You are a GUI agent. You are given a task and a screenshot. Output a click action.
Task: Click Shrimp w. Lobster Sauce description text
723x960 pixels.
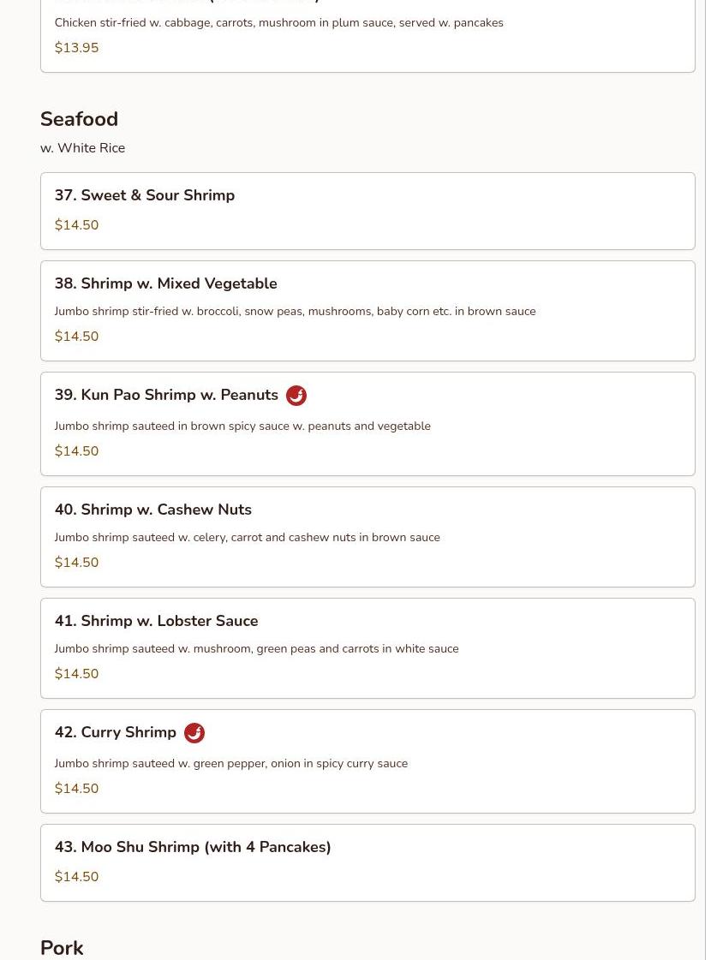[x=256, y=649]
